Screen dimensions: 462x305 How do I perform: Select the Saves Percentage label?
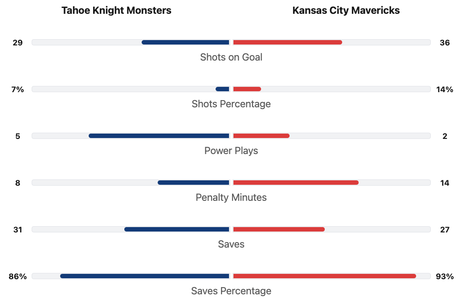(x=231, y=291)
